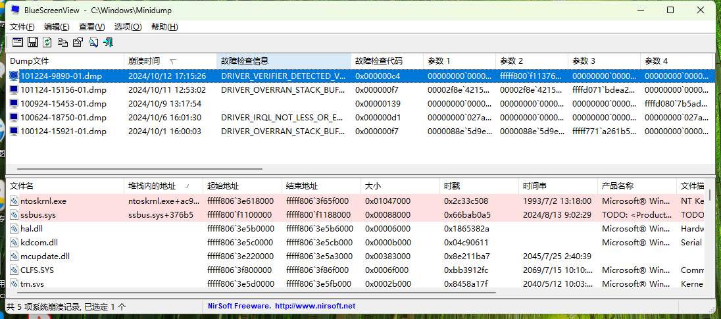Click the DRIVER_IRQL_NOT_LESS_OR_E... bug check text
The width and height of the screenshot is (721, 319).
283,117
